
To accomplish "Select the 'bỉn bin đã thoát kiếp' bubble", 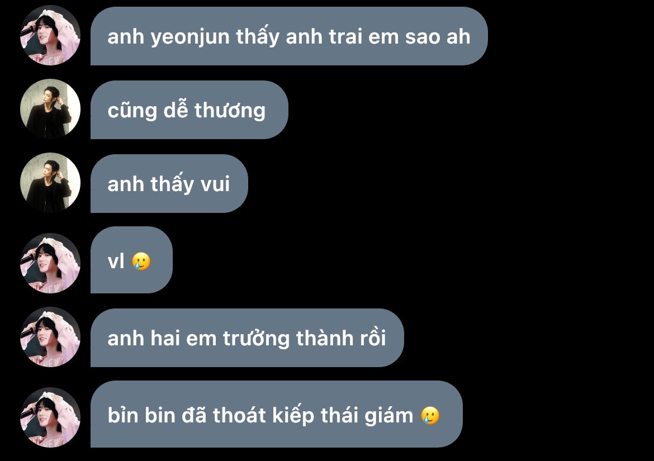I will point(277,414).
